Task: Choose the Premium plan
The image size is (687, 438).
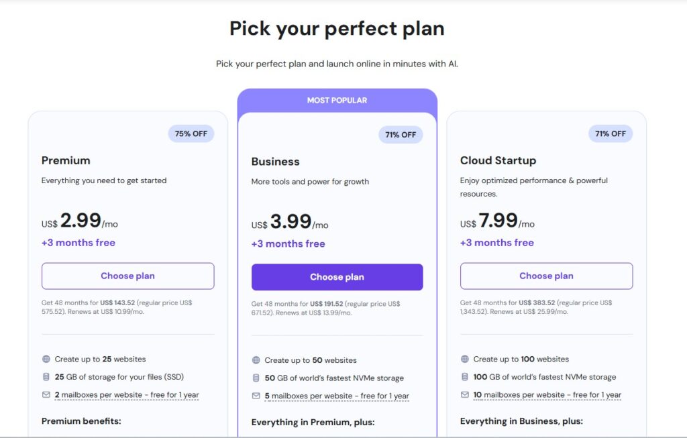Action: tap(128, 276)
